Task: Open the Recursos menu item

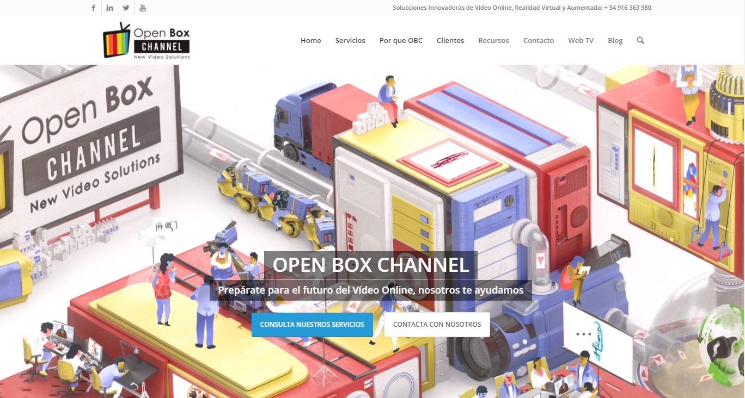Action: tap(493, 40)
